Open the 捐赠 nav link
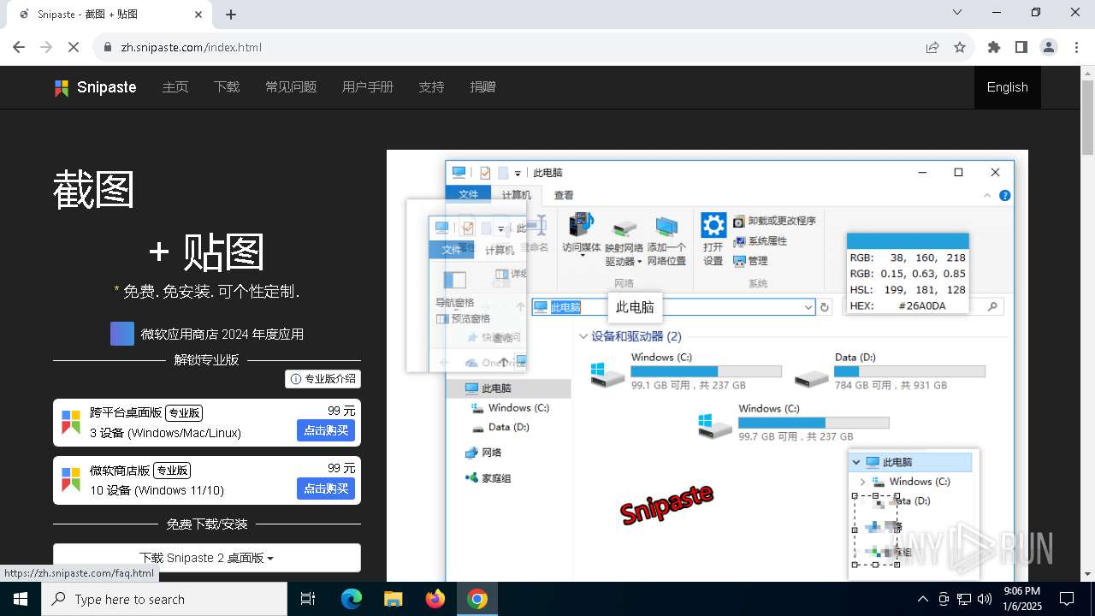Image resolution: width=1095 pixels, height=616 pixels. [483, 87]
